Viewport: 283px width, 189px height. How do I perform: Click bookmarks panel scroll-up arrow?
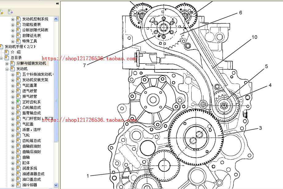pos(56,19)
